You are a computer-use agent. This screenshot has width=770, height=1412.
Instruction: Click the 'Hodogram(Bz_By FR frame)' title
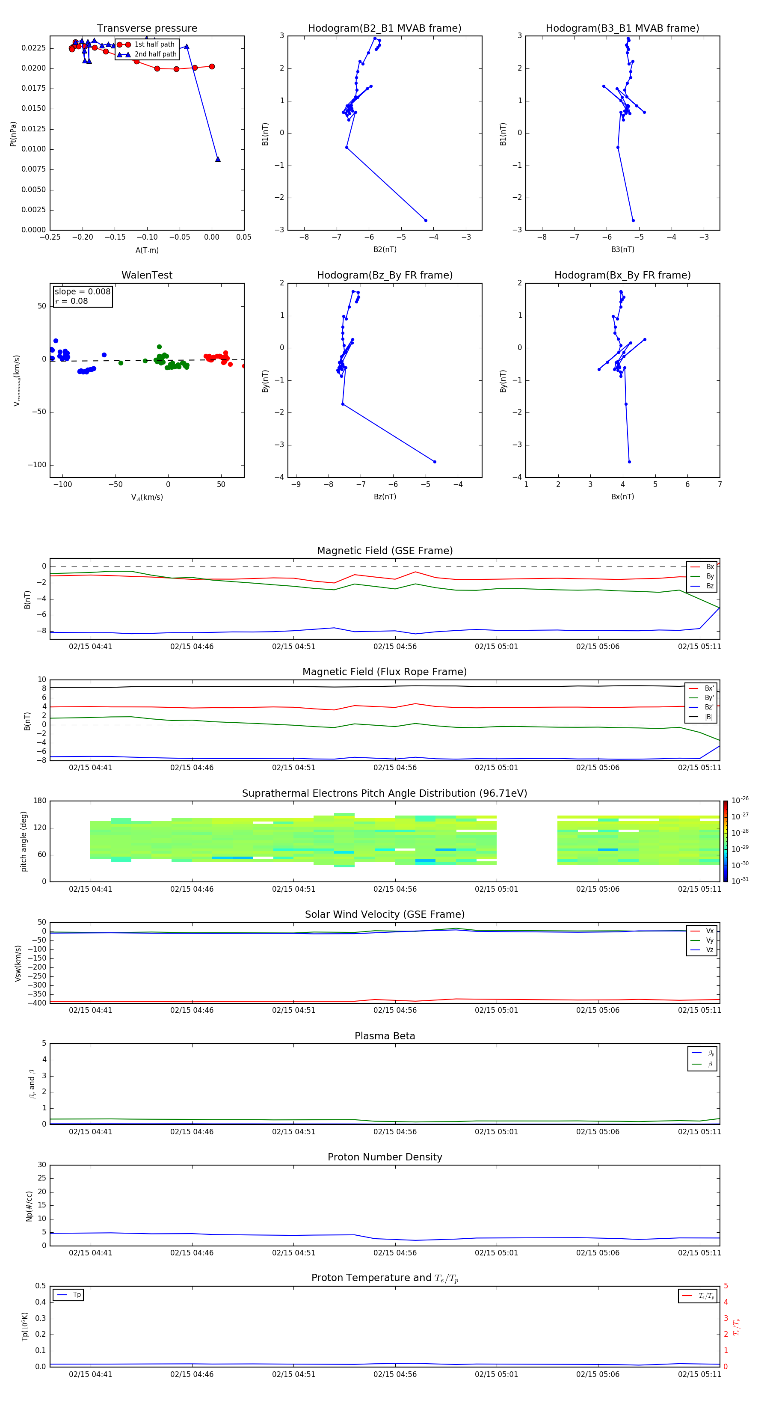click(x=385, y=275)
